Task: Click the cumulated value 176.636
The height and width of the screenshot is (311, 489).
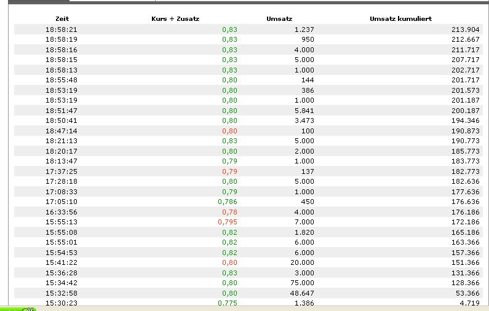Action: pyautogui.click(x=465, y=202)
